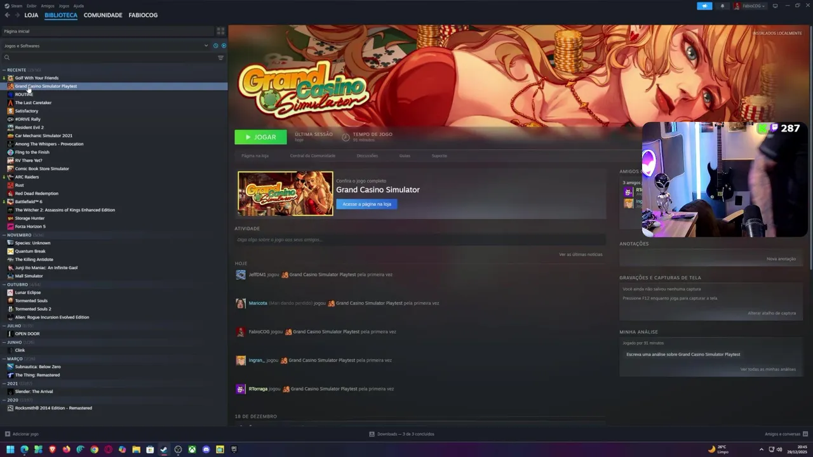The image size is (813, 457).
Task: Open the notifications bell
Action: pyautogui.click(x=722, y=6)
